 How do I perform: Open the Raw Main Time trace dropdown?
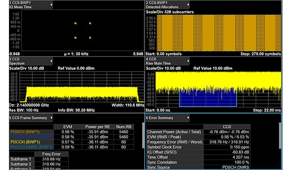tap(188, 61)
